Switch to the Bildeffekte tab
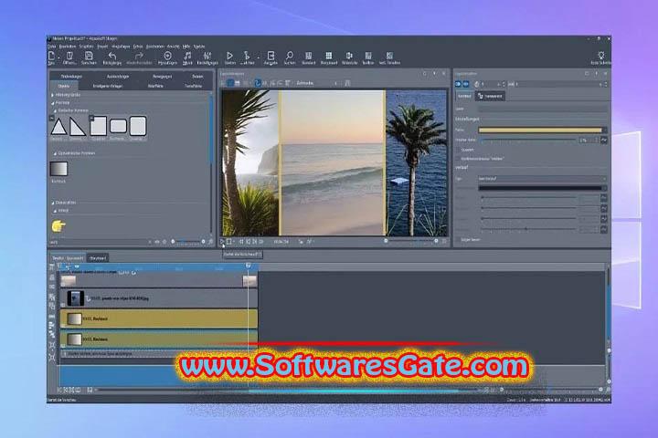 (x=155, y=86)
